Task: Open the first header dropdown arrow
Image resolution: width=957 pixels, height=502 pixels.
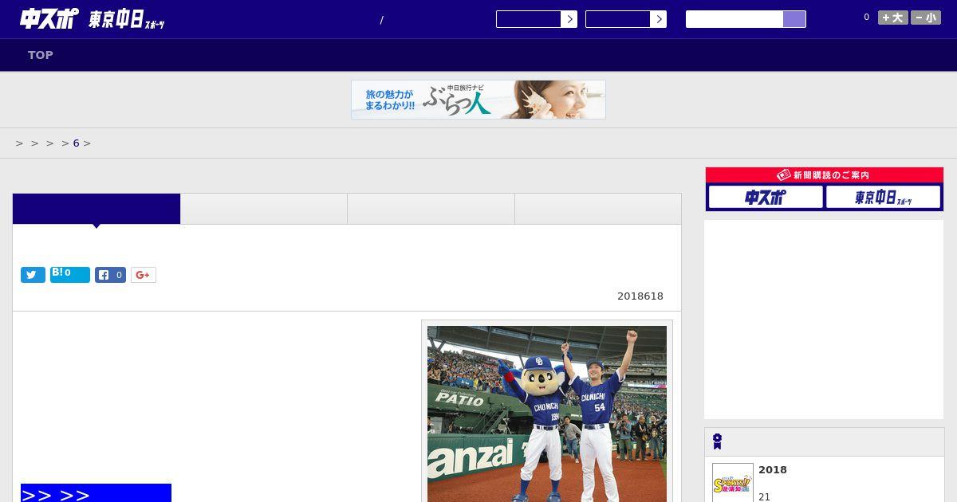Action: click(569, 19)
